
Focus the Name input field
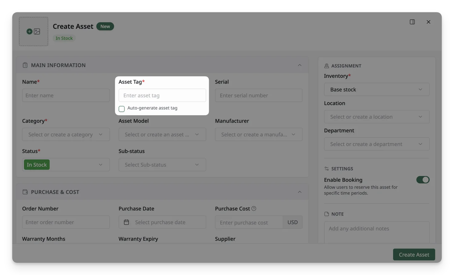(x=66, y=95)
